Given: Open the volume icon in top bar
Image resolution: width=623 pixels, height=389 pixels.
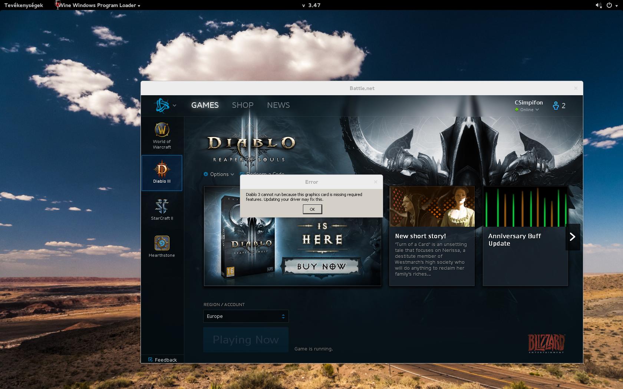Looking at the screenshot, I should click(599, 5).
